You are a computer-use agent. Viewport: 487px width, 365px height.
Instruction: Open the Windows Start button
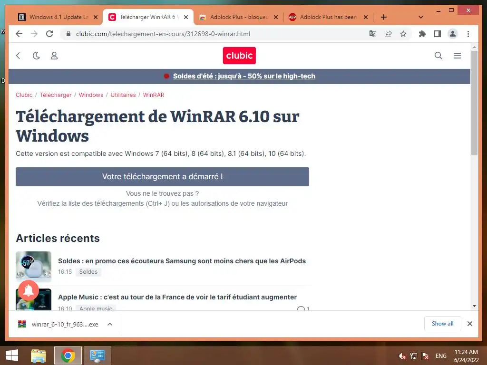click(x=11, y=355)
